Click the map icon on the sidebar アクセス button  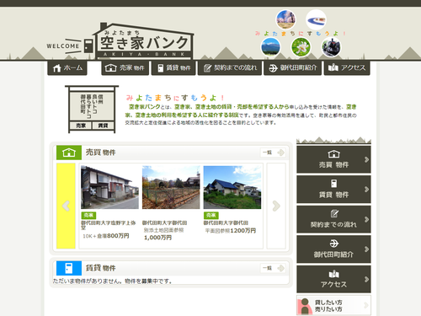pos(333,274)
